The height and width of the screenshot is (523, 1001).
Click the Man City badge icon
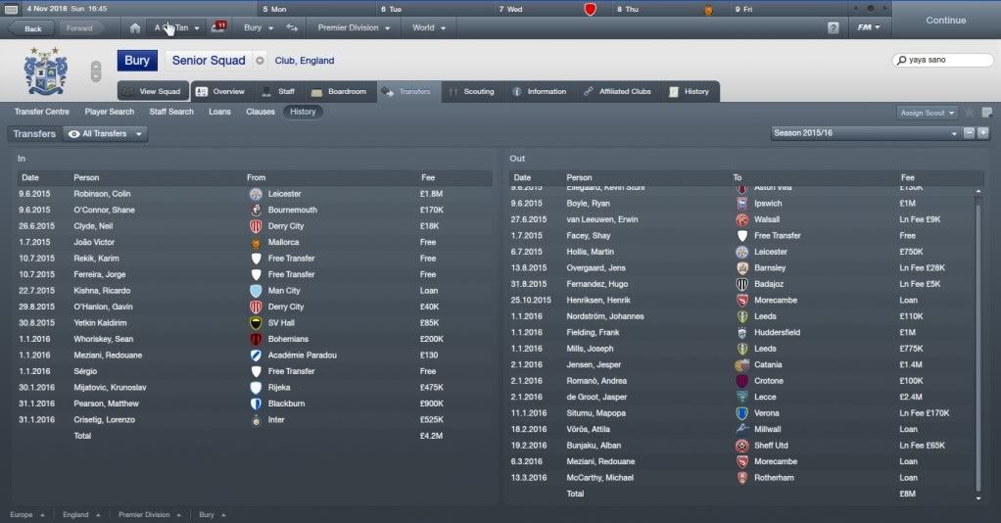[256, 291]
